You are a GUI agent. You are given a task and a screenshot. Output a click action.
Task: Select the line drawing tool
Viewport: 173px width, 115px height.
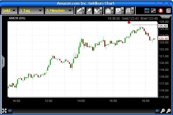coord(79,11)
